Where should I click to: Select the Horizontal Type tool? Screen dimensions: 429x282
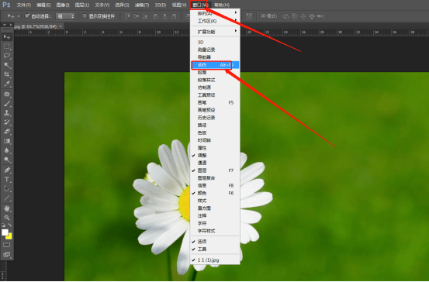[x=7, y=179]
